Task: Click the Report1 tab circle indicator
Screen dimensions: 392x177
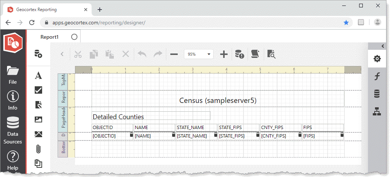Action: coord(74,37)
